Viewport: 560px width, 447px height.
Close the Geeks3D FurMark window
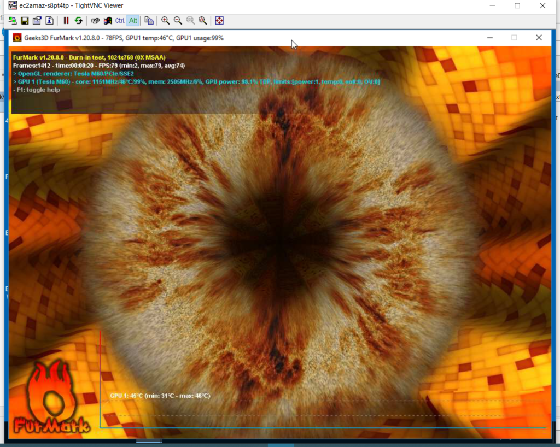(539, 38)
